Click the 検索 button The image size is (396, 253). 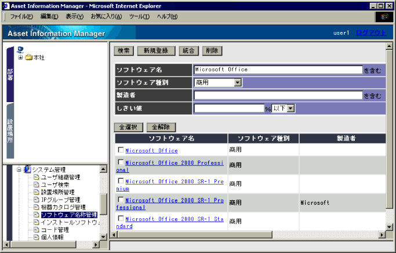click(123, 51)
